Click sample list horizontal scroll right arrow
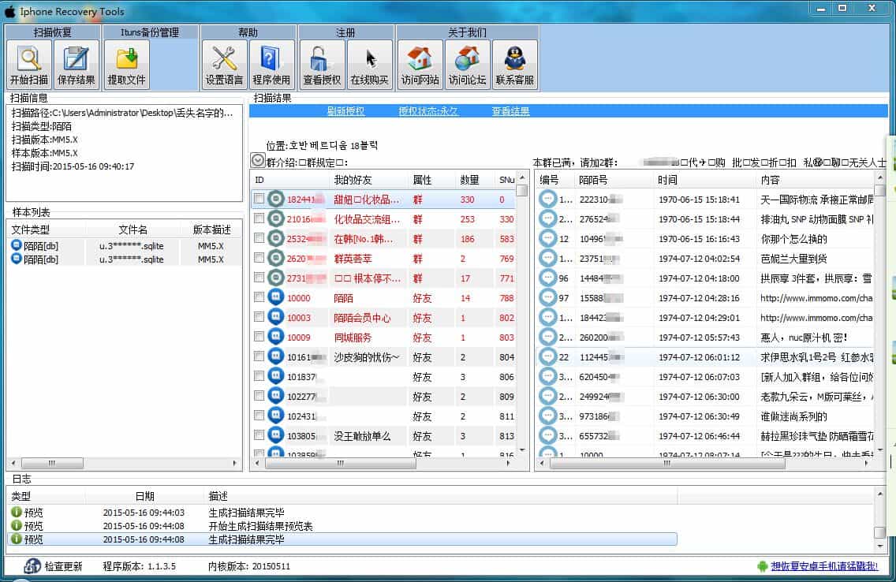The width and height of the screenshot is (896, 582). tap(234, 463)
